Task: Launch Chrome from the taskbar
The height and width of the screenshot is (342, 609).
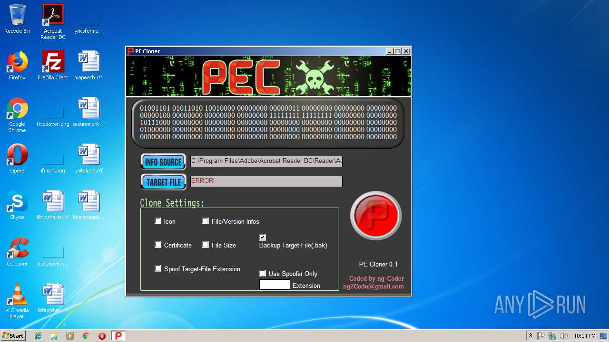Action: click(86, 336)
